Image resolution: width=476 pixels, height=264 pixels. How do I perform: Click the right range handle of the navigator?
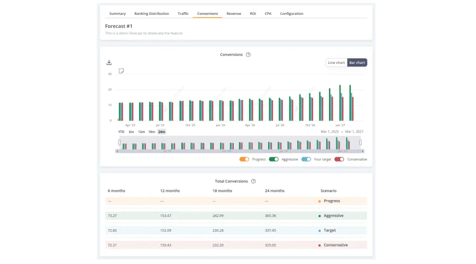point(360,142)
